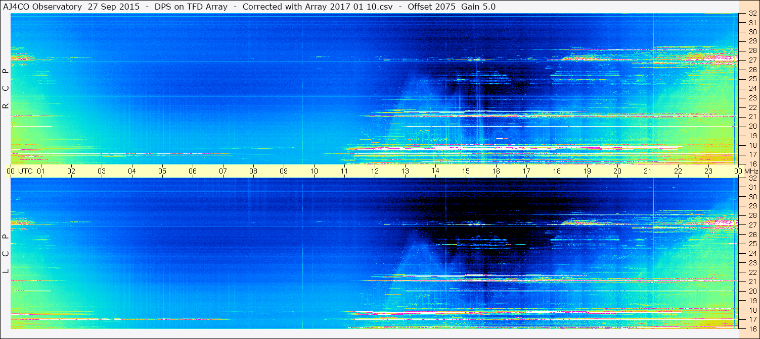Select the 10 hour mark on time axis
Viewport: 760px width, 339px height.
[314, 171]
